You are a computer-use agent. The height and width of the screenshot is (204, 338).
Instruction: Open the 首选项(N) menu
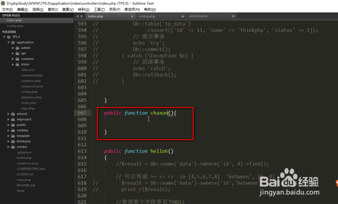point(132,9)
